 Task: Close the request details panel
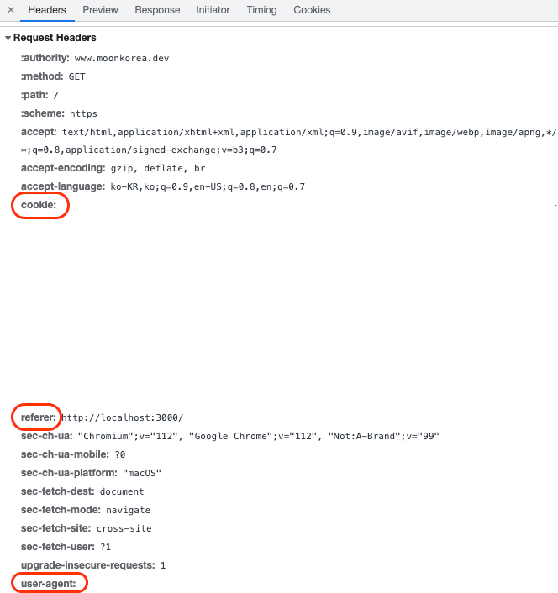coord(11,10)
